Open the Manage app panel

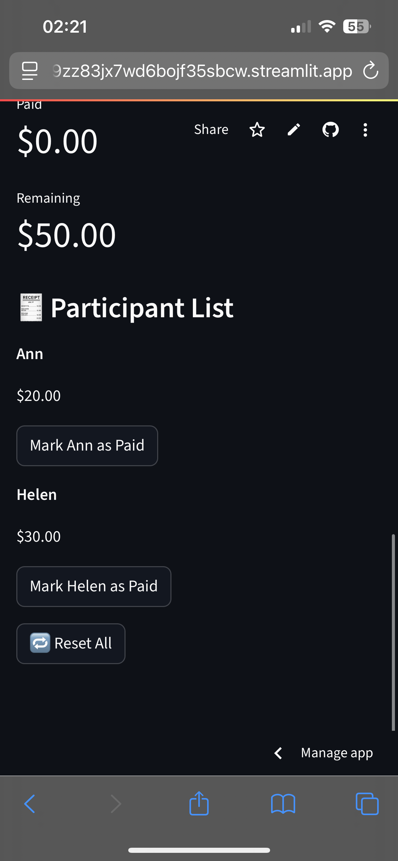click(337, 753)
